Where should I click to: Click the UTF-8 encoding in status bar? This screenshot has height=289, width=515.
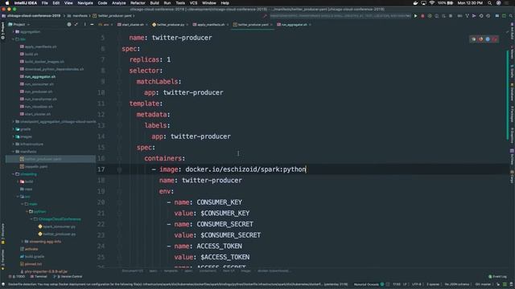(417, 284)
